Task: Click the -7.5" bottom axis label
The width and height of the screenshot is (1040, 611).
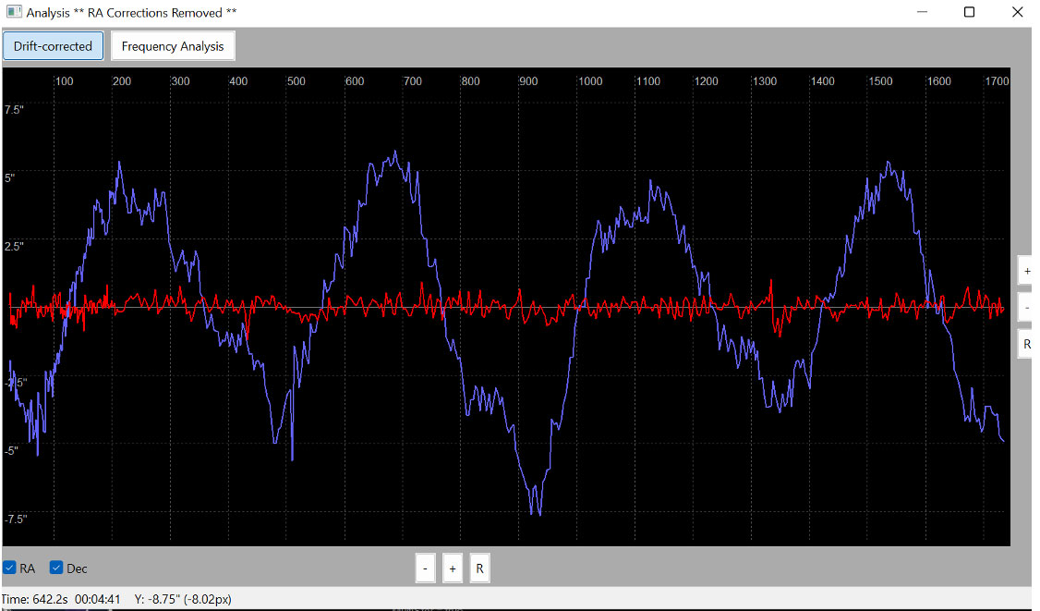Action: coord(16,519)
